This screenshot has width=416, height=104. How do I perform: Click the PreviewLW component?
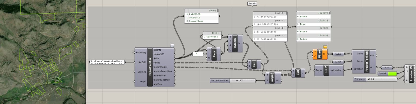[x=411, y=73]
